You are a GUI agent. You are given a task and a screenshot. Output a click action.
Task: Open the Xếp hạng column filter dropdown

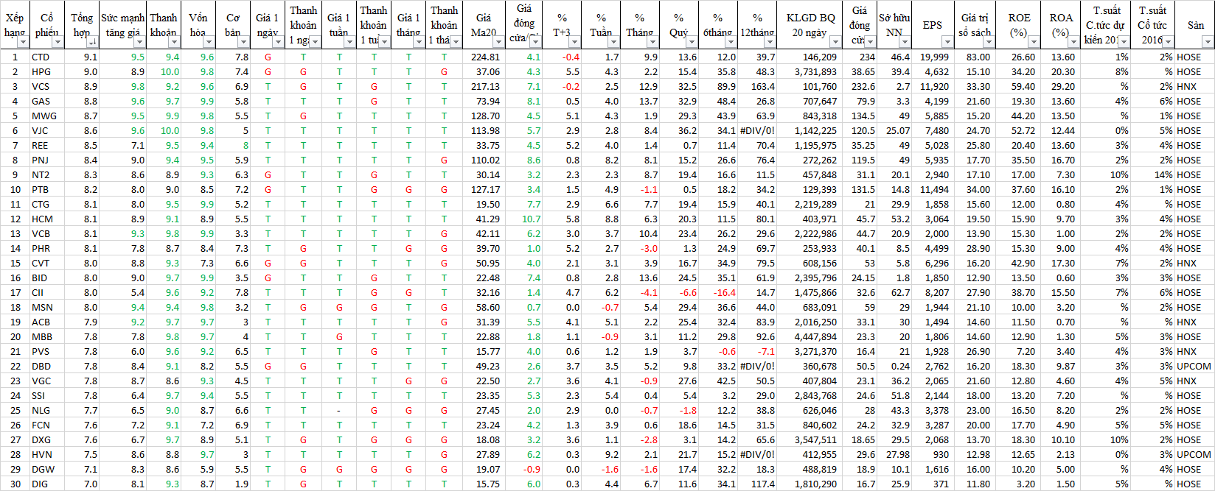coord(23,42)
